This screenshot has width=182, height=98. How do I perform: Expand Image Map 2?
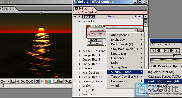coord(79,60)
